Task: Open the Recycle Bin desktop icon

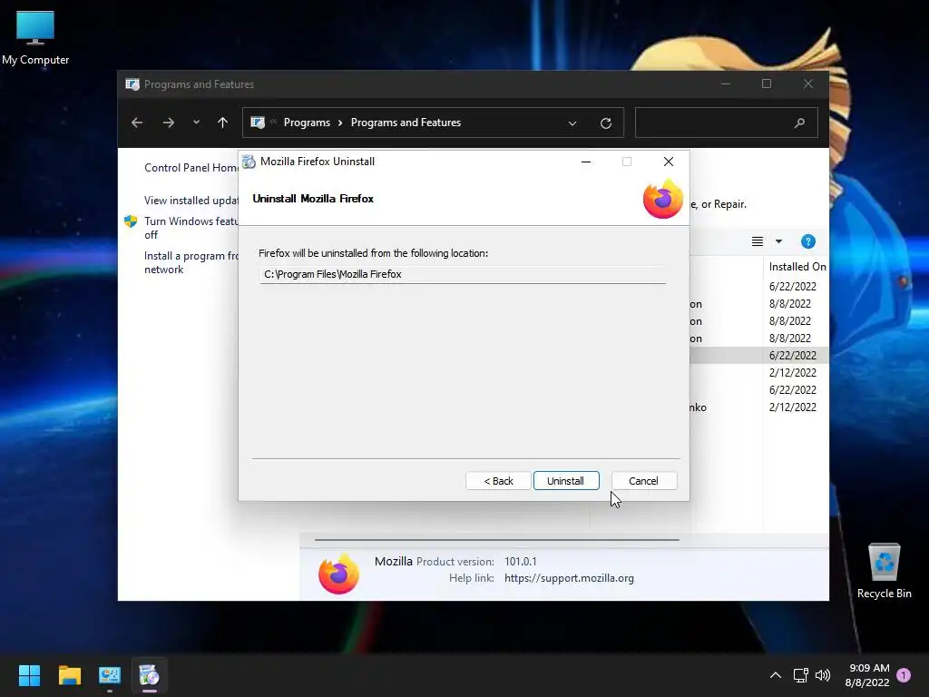Action: 884,572
